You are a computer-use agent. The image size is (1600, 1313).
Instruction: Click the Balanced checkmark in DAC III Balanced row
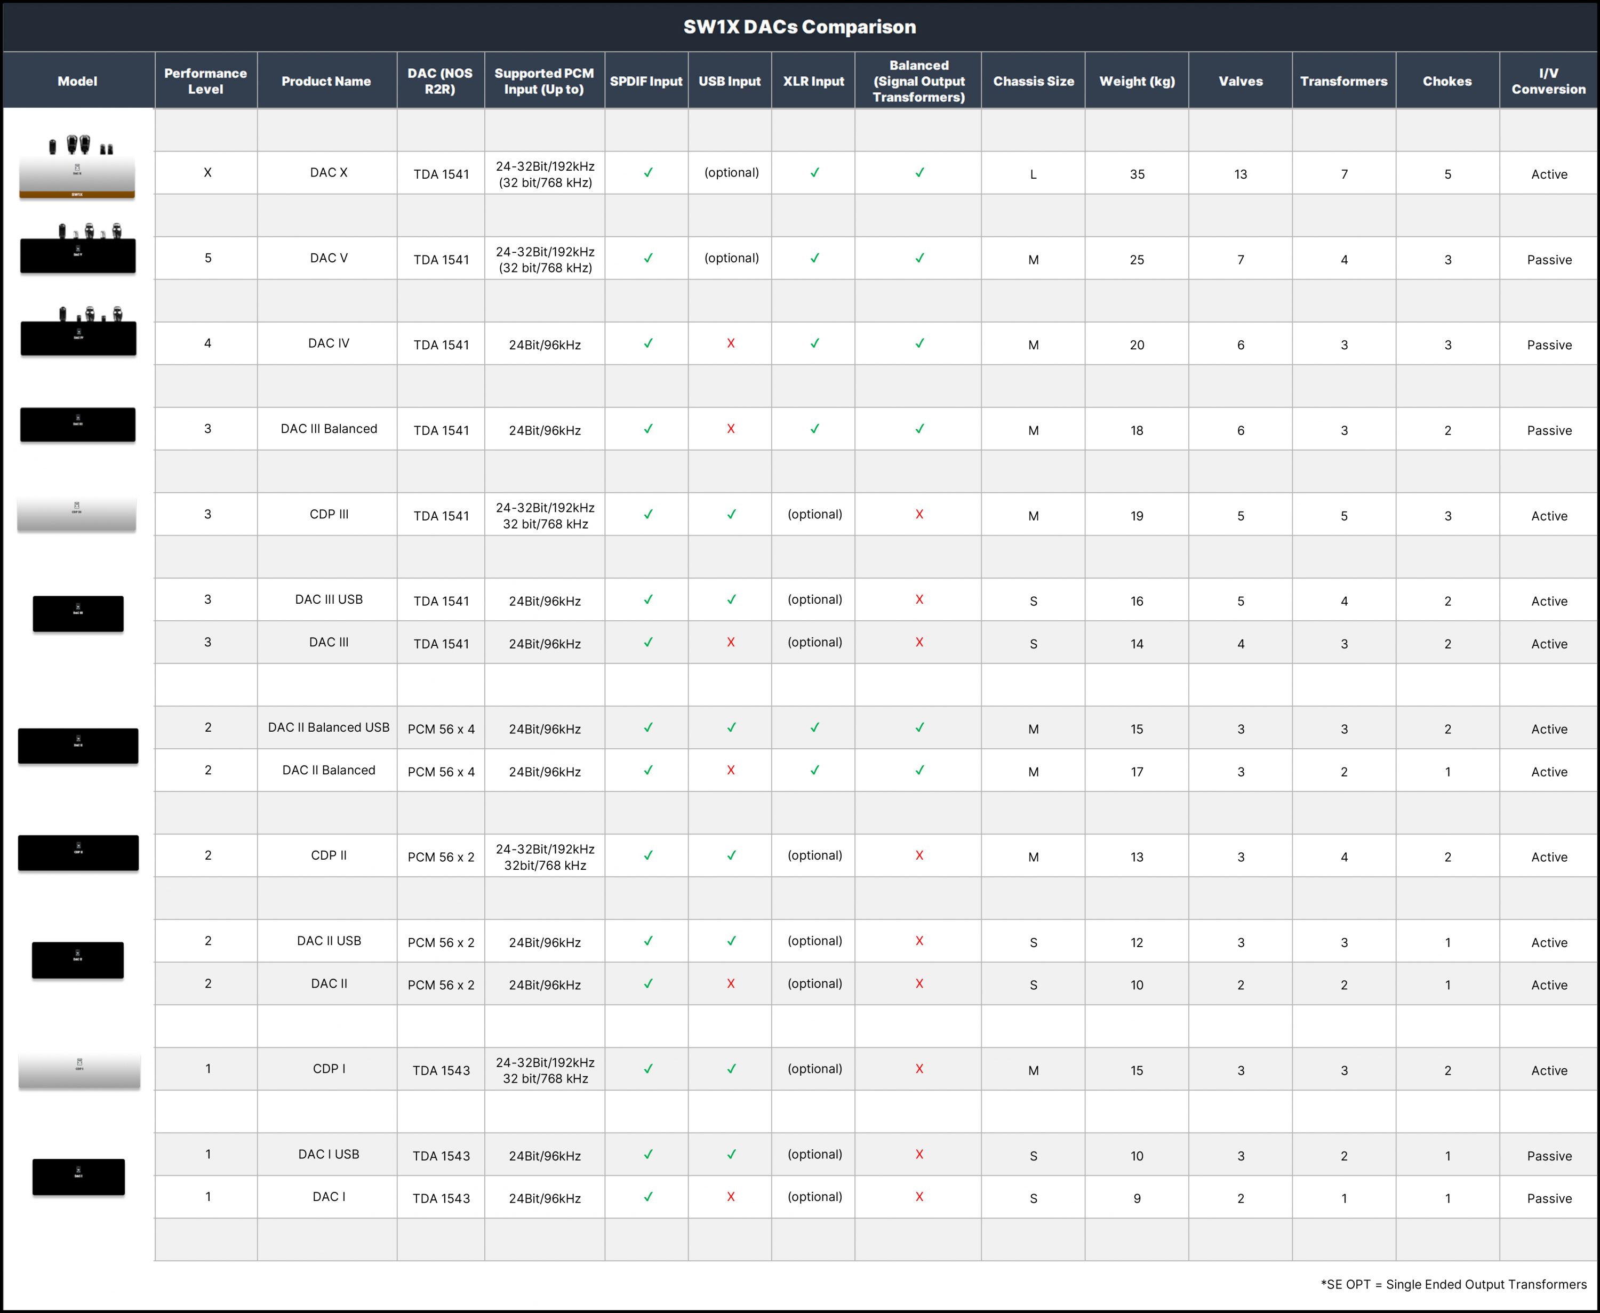click(920, 429)
